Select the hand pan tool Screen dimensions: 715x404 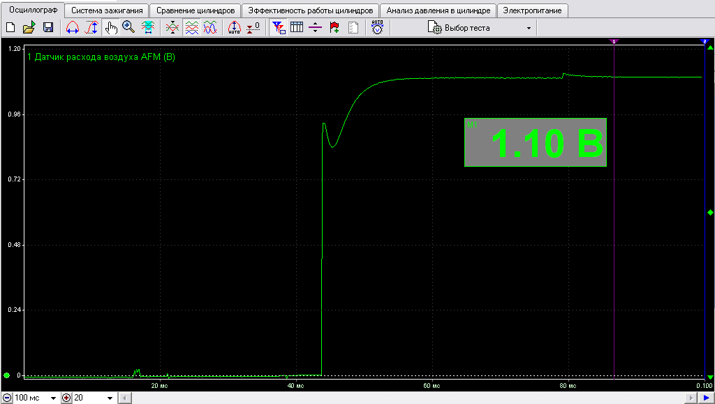point(111,28)
